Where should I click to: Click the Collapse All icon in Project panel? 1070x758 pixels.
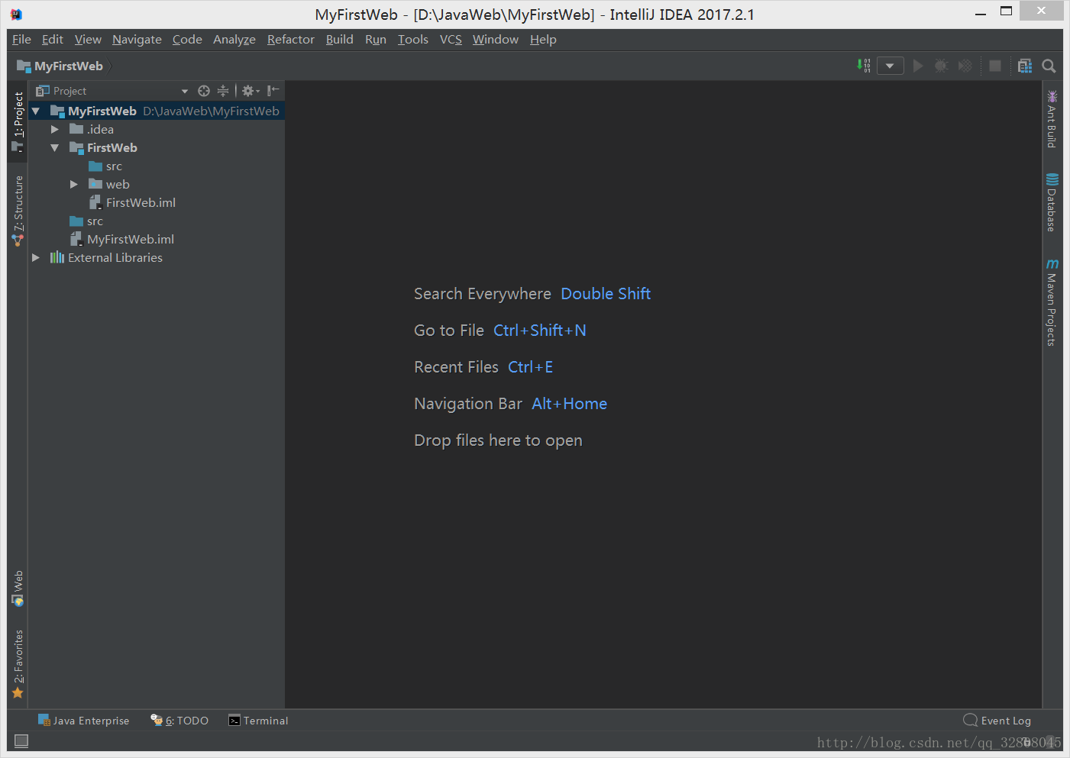pyautogui.click(x=223, y=91)
